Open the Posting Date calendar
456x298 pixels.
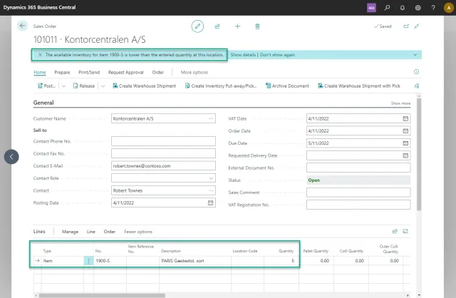pyautogui.click(x=211, y=202)
